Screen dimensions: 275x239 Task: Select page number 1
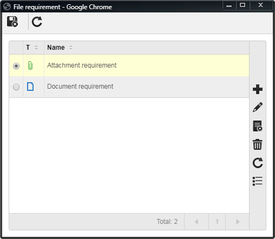(x=217, y=222)
